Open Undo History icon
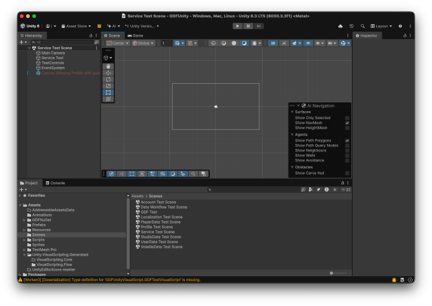This screenshot has width=432, height=306. pyautogui.click(x=351, y=26)
